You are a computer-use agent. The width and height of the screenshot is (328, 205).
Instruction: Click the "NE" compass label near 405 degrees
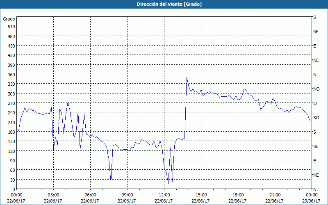[x=316, y=60]
